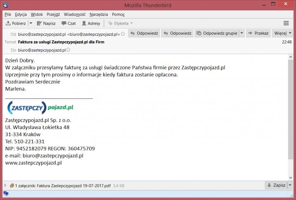
Task: Click the attachment size 5,4 KB
Action: [119, 186]
